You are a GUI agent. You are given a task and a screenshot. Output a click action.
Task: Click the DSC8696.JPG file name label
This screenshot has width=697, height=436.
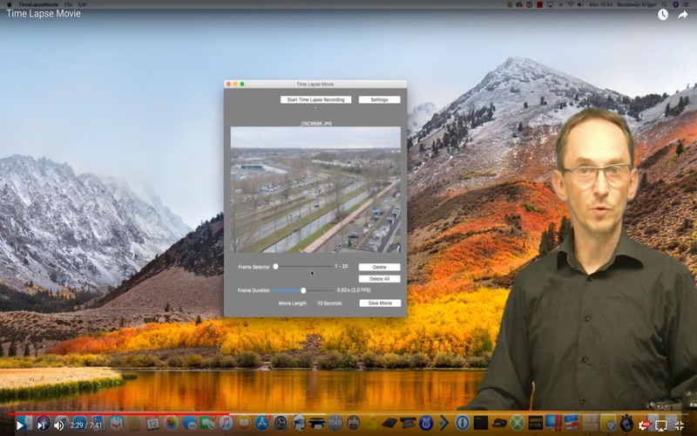click(316, 123)
